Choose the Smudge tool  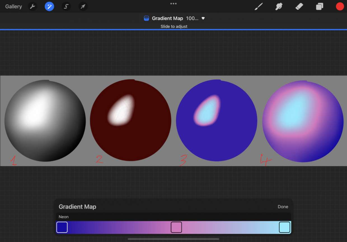pyautogui.click(x=279, y=6)
